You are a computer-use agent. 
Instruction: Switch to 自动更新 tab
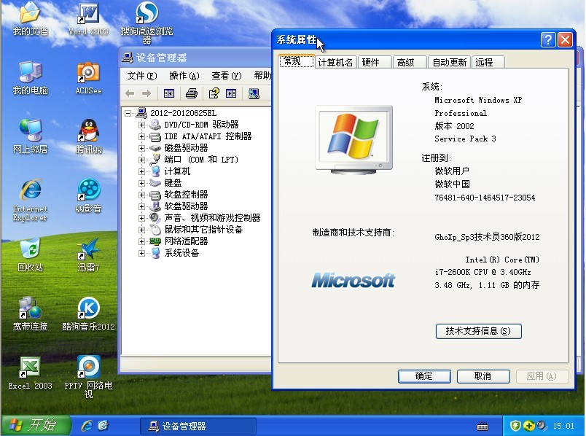pos(449,62)
